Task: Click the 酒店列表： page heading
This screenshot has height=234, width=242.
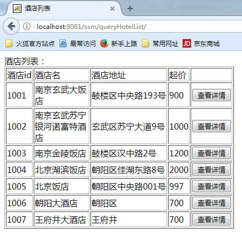Action: tap(25, 62)
